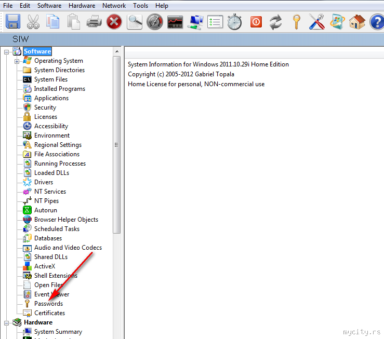384x339 pixels.
Task: Click the Cut scissors toolbar icon
Action: click(33, 22)
